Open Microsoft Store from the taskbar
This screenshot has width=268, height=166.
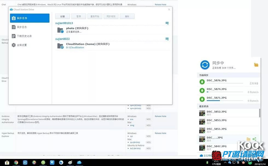point(7,162)
